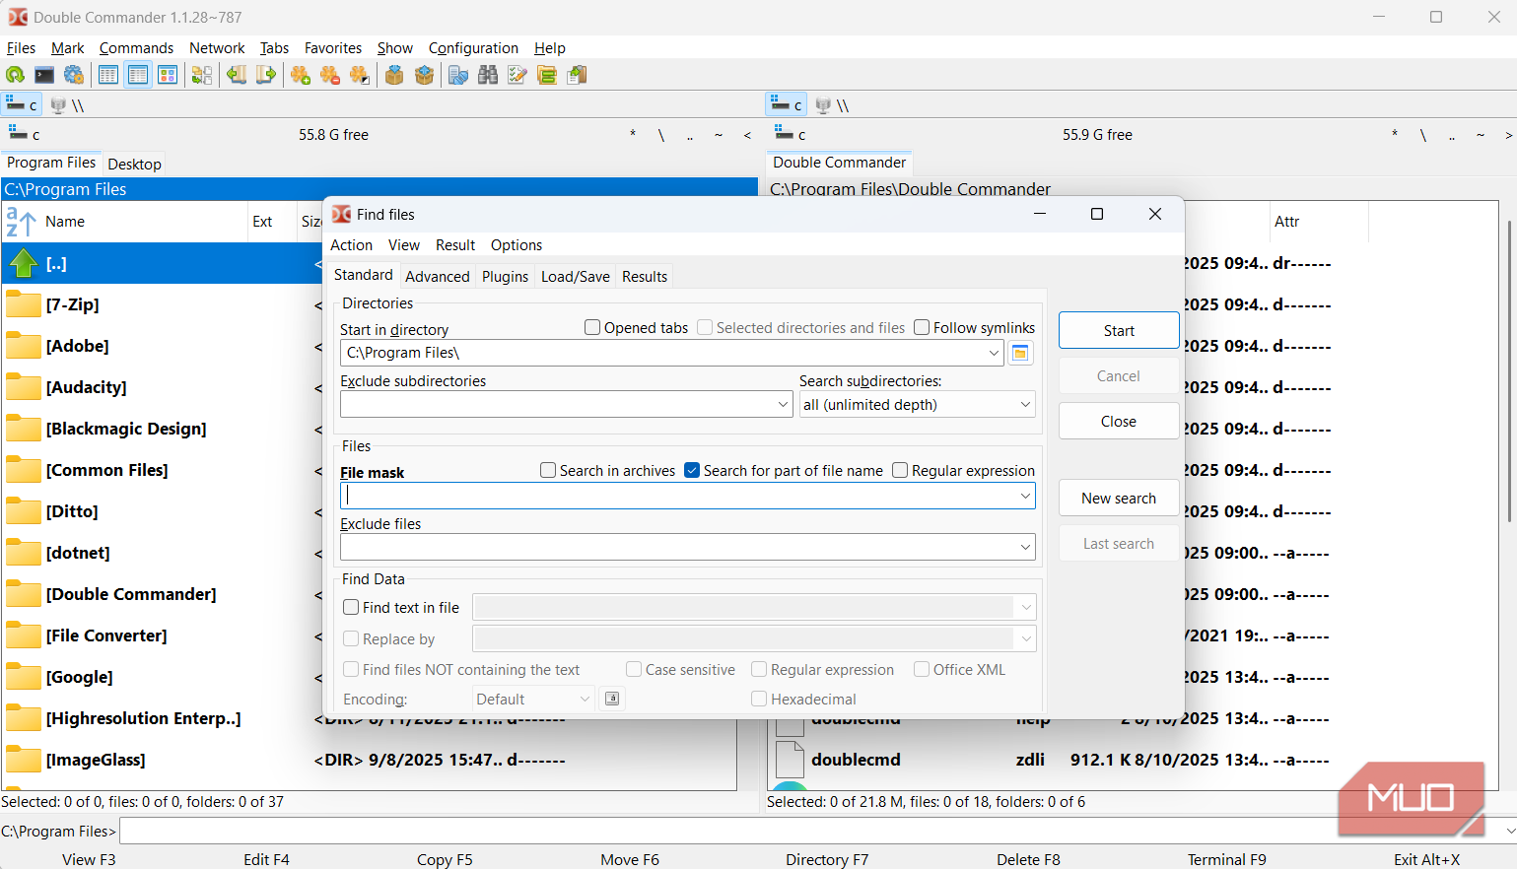Click the Refresh toolbar icon
Screen dimensions: 1517x869
point(16,75)
